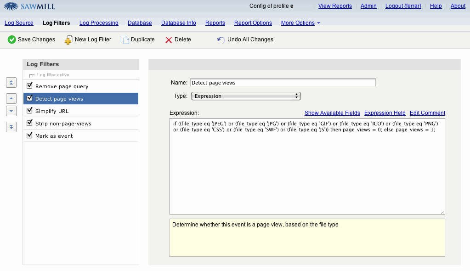Screen dimensions: 470x271
Task: Click the New Log Filter plus icon
Action: pyautogui.click(x=68, y=40)
